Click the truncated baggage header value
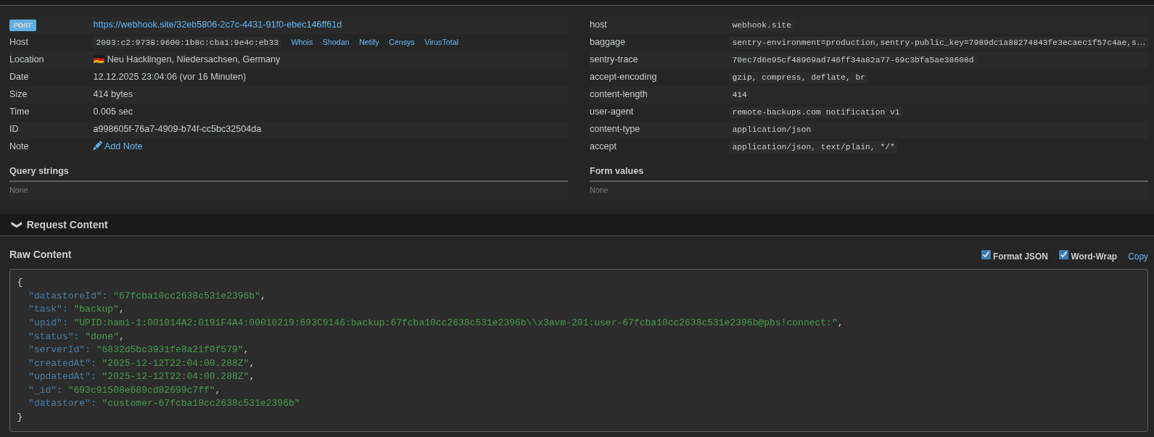 [x=939, y=43]
